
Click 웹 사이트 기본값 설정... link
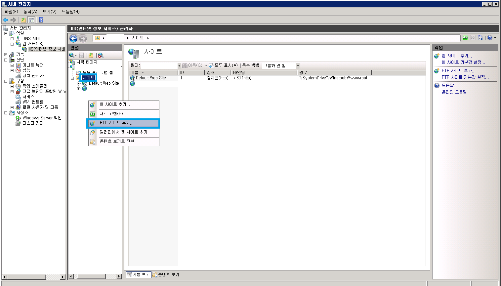[x=463, y=62]
